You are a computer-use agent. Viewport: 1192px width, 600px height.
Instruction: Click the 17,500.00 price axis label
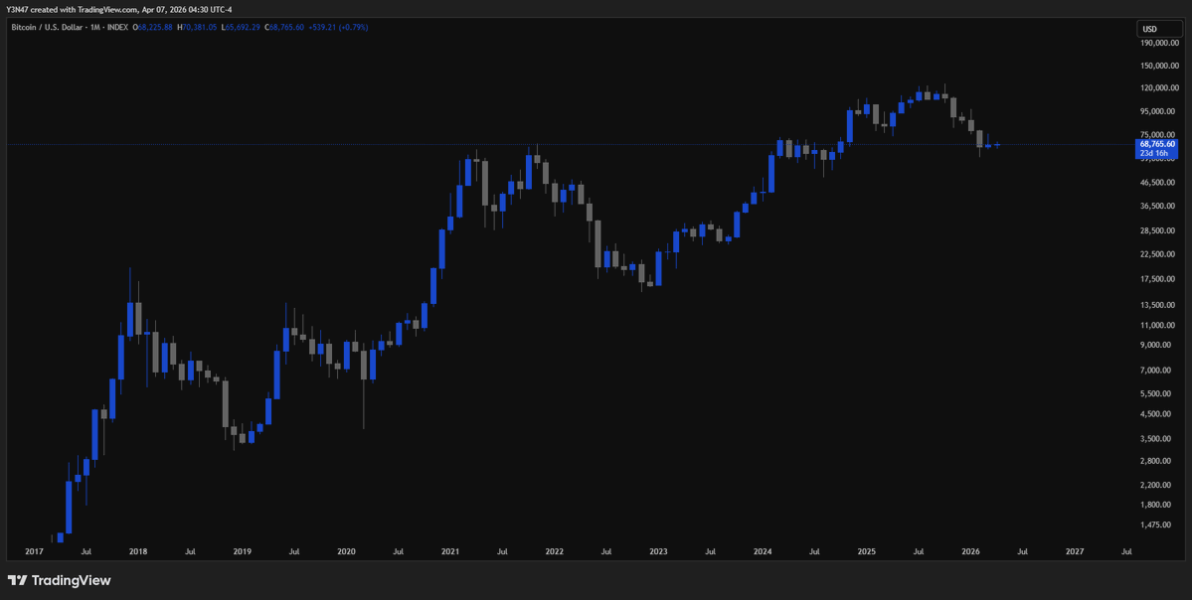click(1159, 279)
